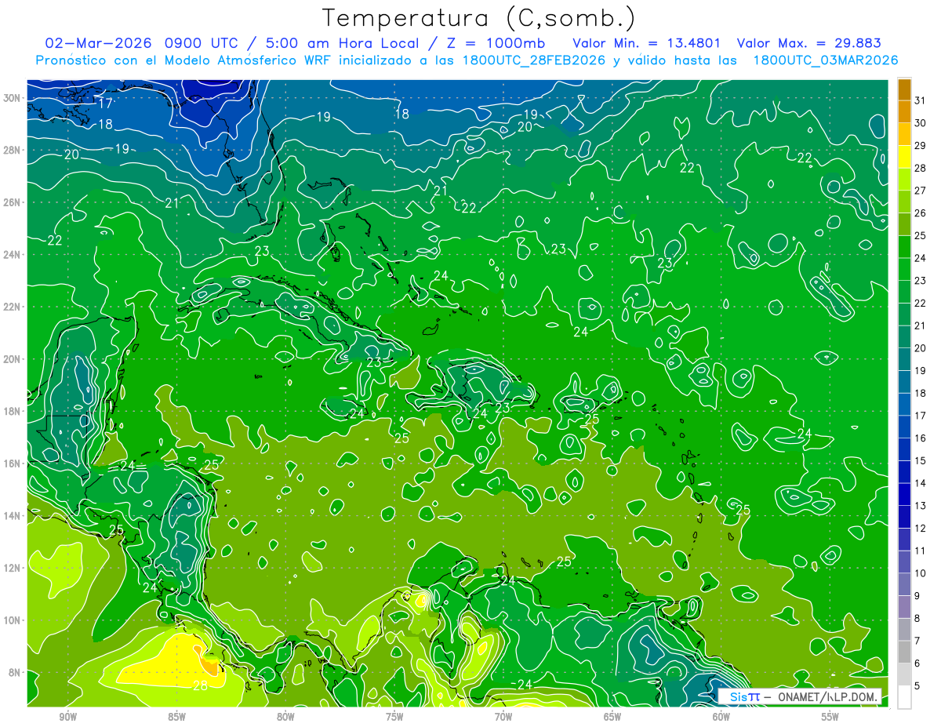Click the 24N latitude axis label
The width and height of the screenshot is (941, 727).
click(x=13, y=255)
